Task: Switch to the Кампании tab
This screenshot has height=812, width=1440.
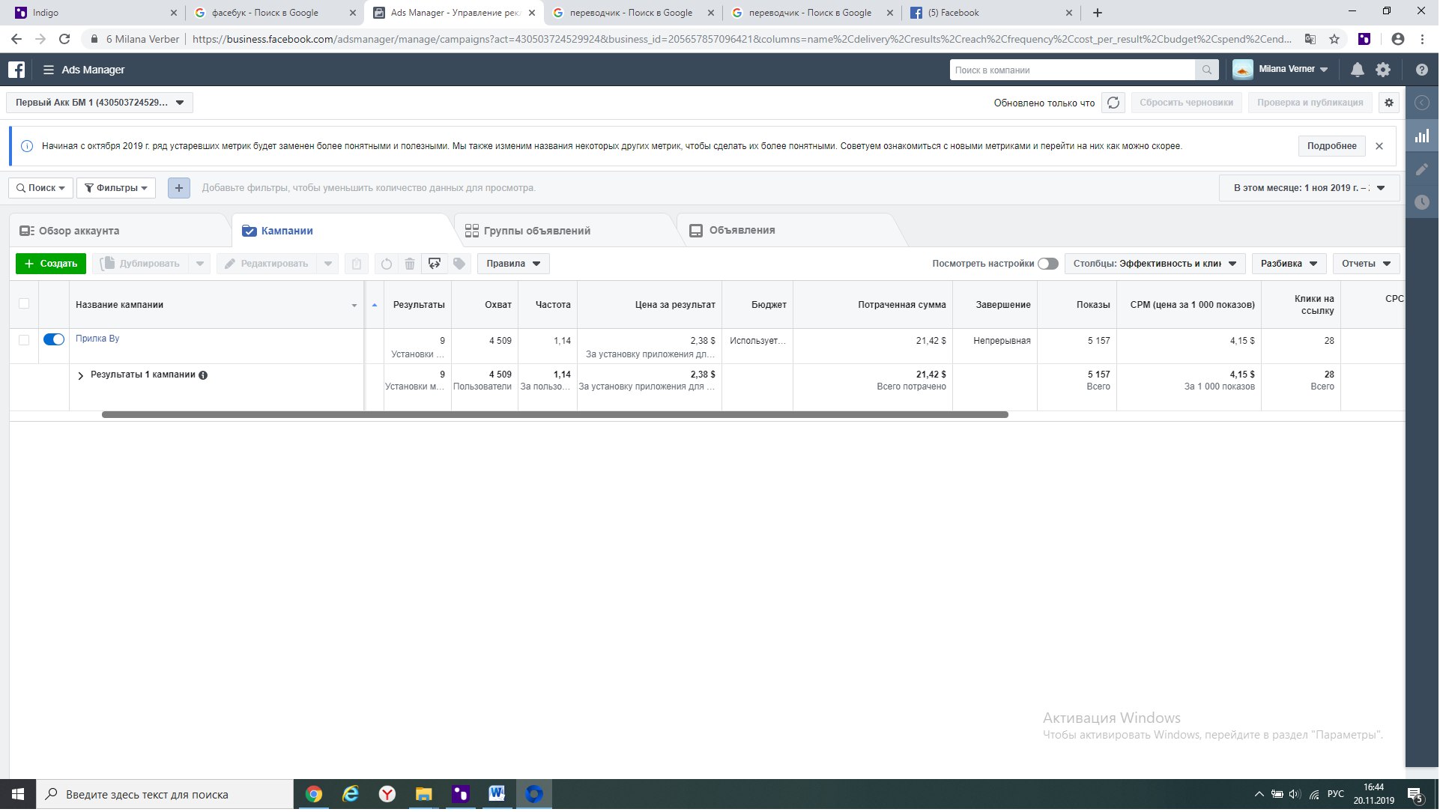Action: (x=342, y=231)
